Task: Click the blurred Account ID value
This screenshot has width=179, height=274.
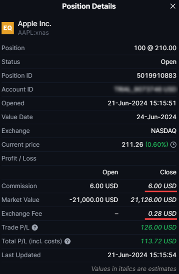Action: pyautogui.click(x=145, y=89)
